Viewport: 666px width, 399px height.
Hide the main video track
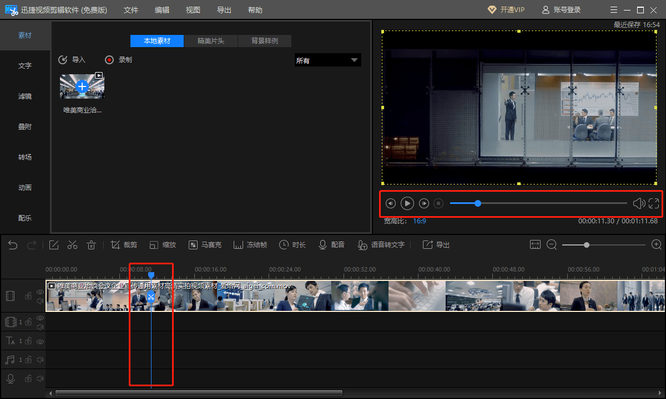click(x=40, y=292)
